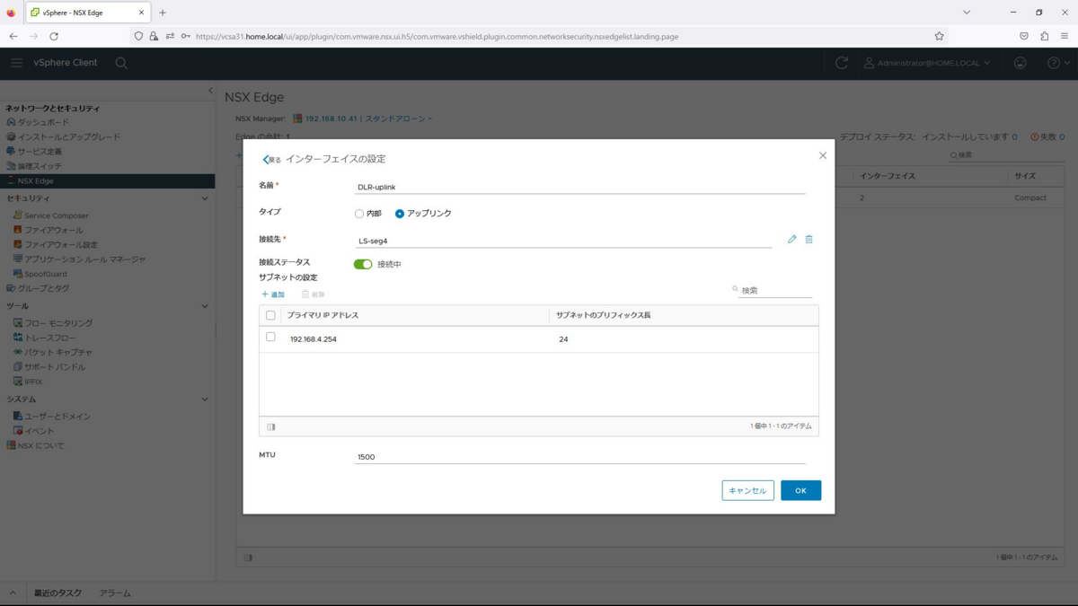Image resolution: width=1078 pixels, height=606 pixels.
Task: Collapse the left navigation panel chevron
Action: click(210, 91)
